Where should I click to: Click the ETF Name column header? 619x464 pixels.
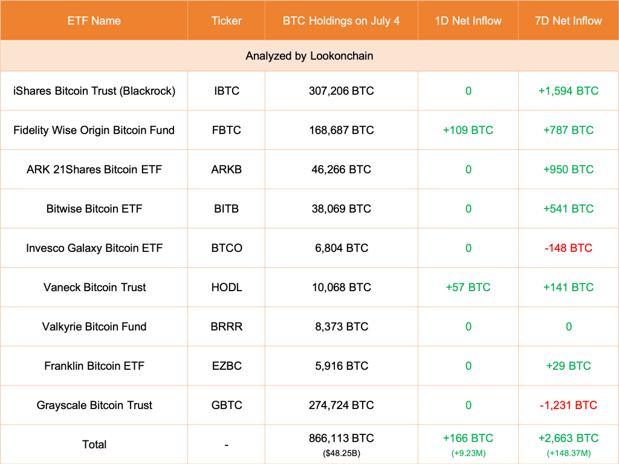94,21
